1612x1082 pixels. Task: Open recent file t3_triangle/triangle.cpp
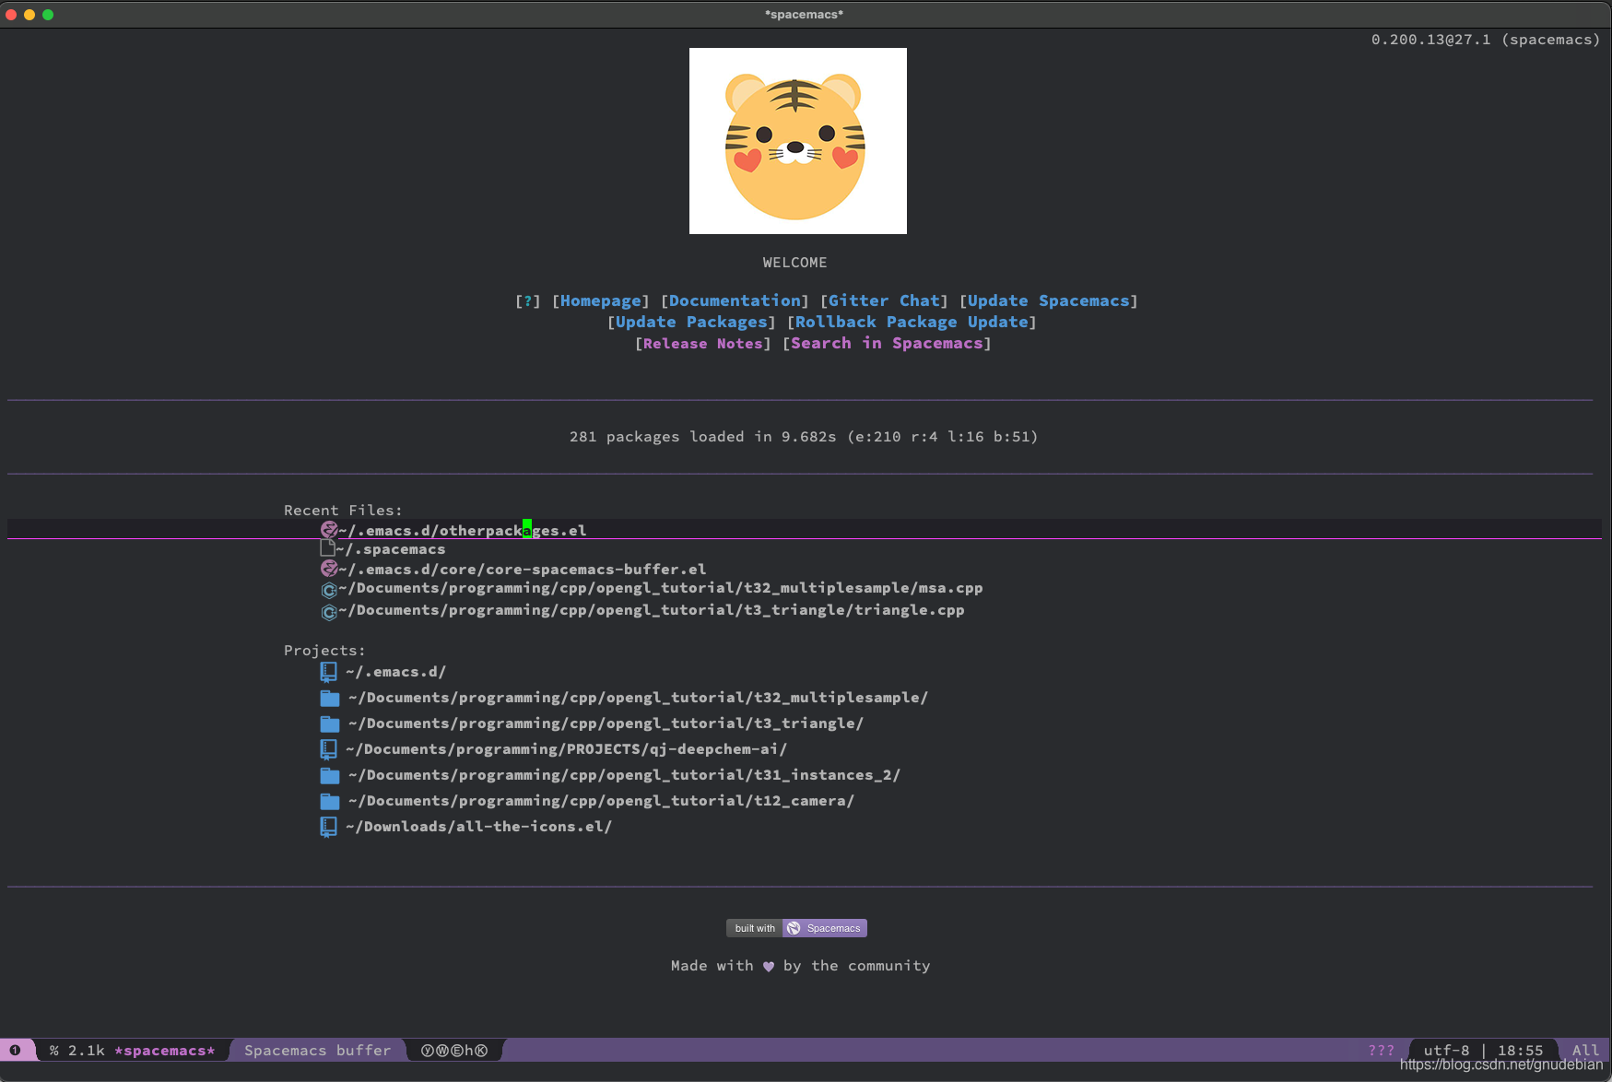click(x=652, y=610)
